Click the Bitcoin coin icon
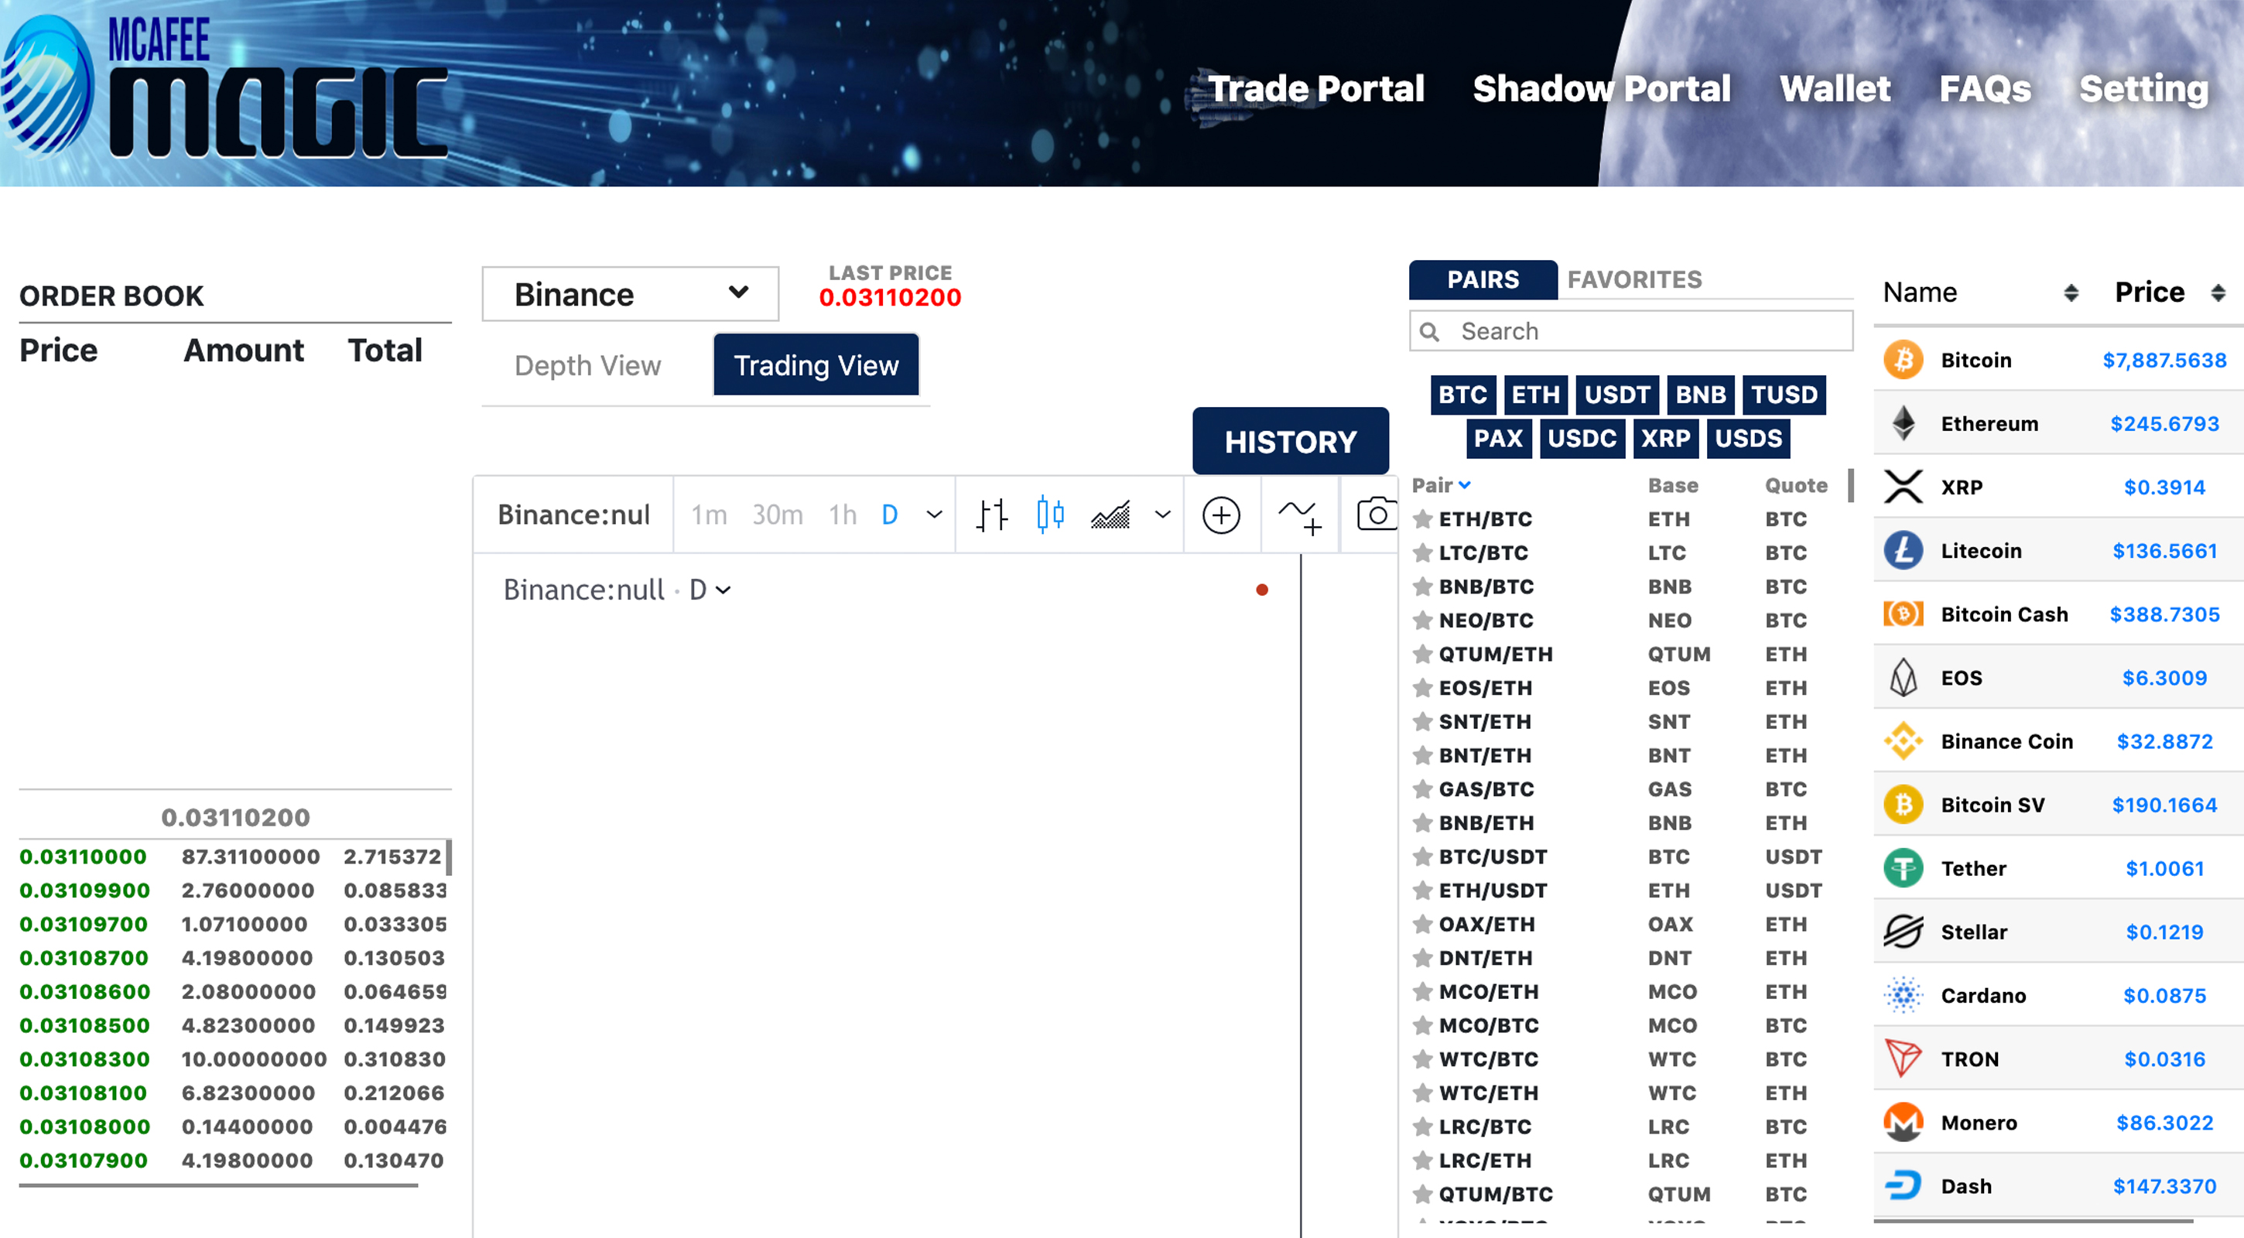Viewport: 2244px width, 1238px height. click(1904, 359)
